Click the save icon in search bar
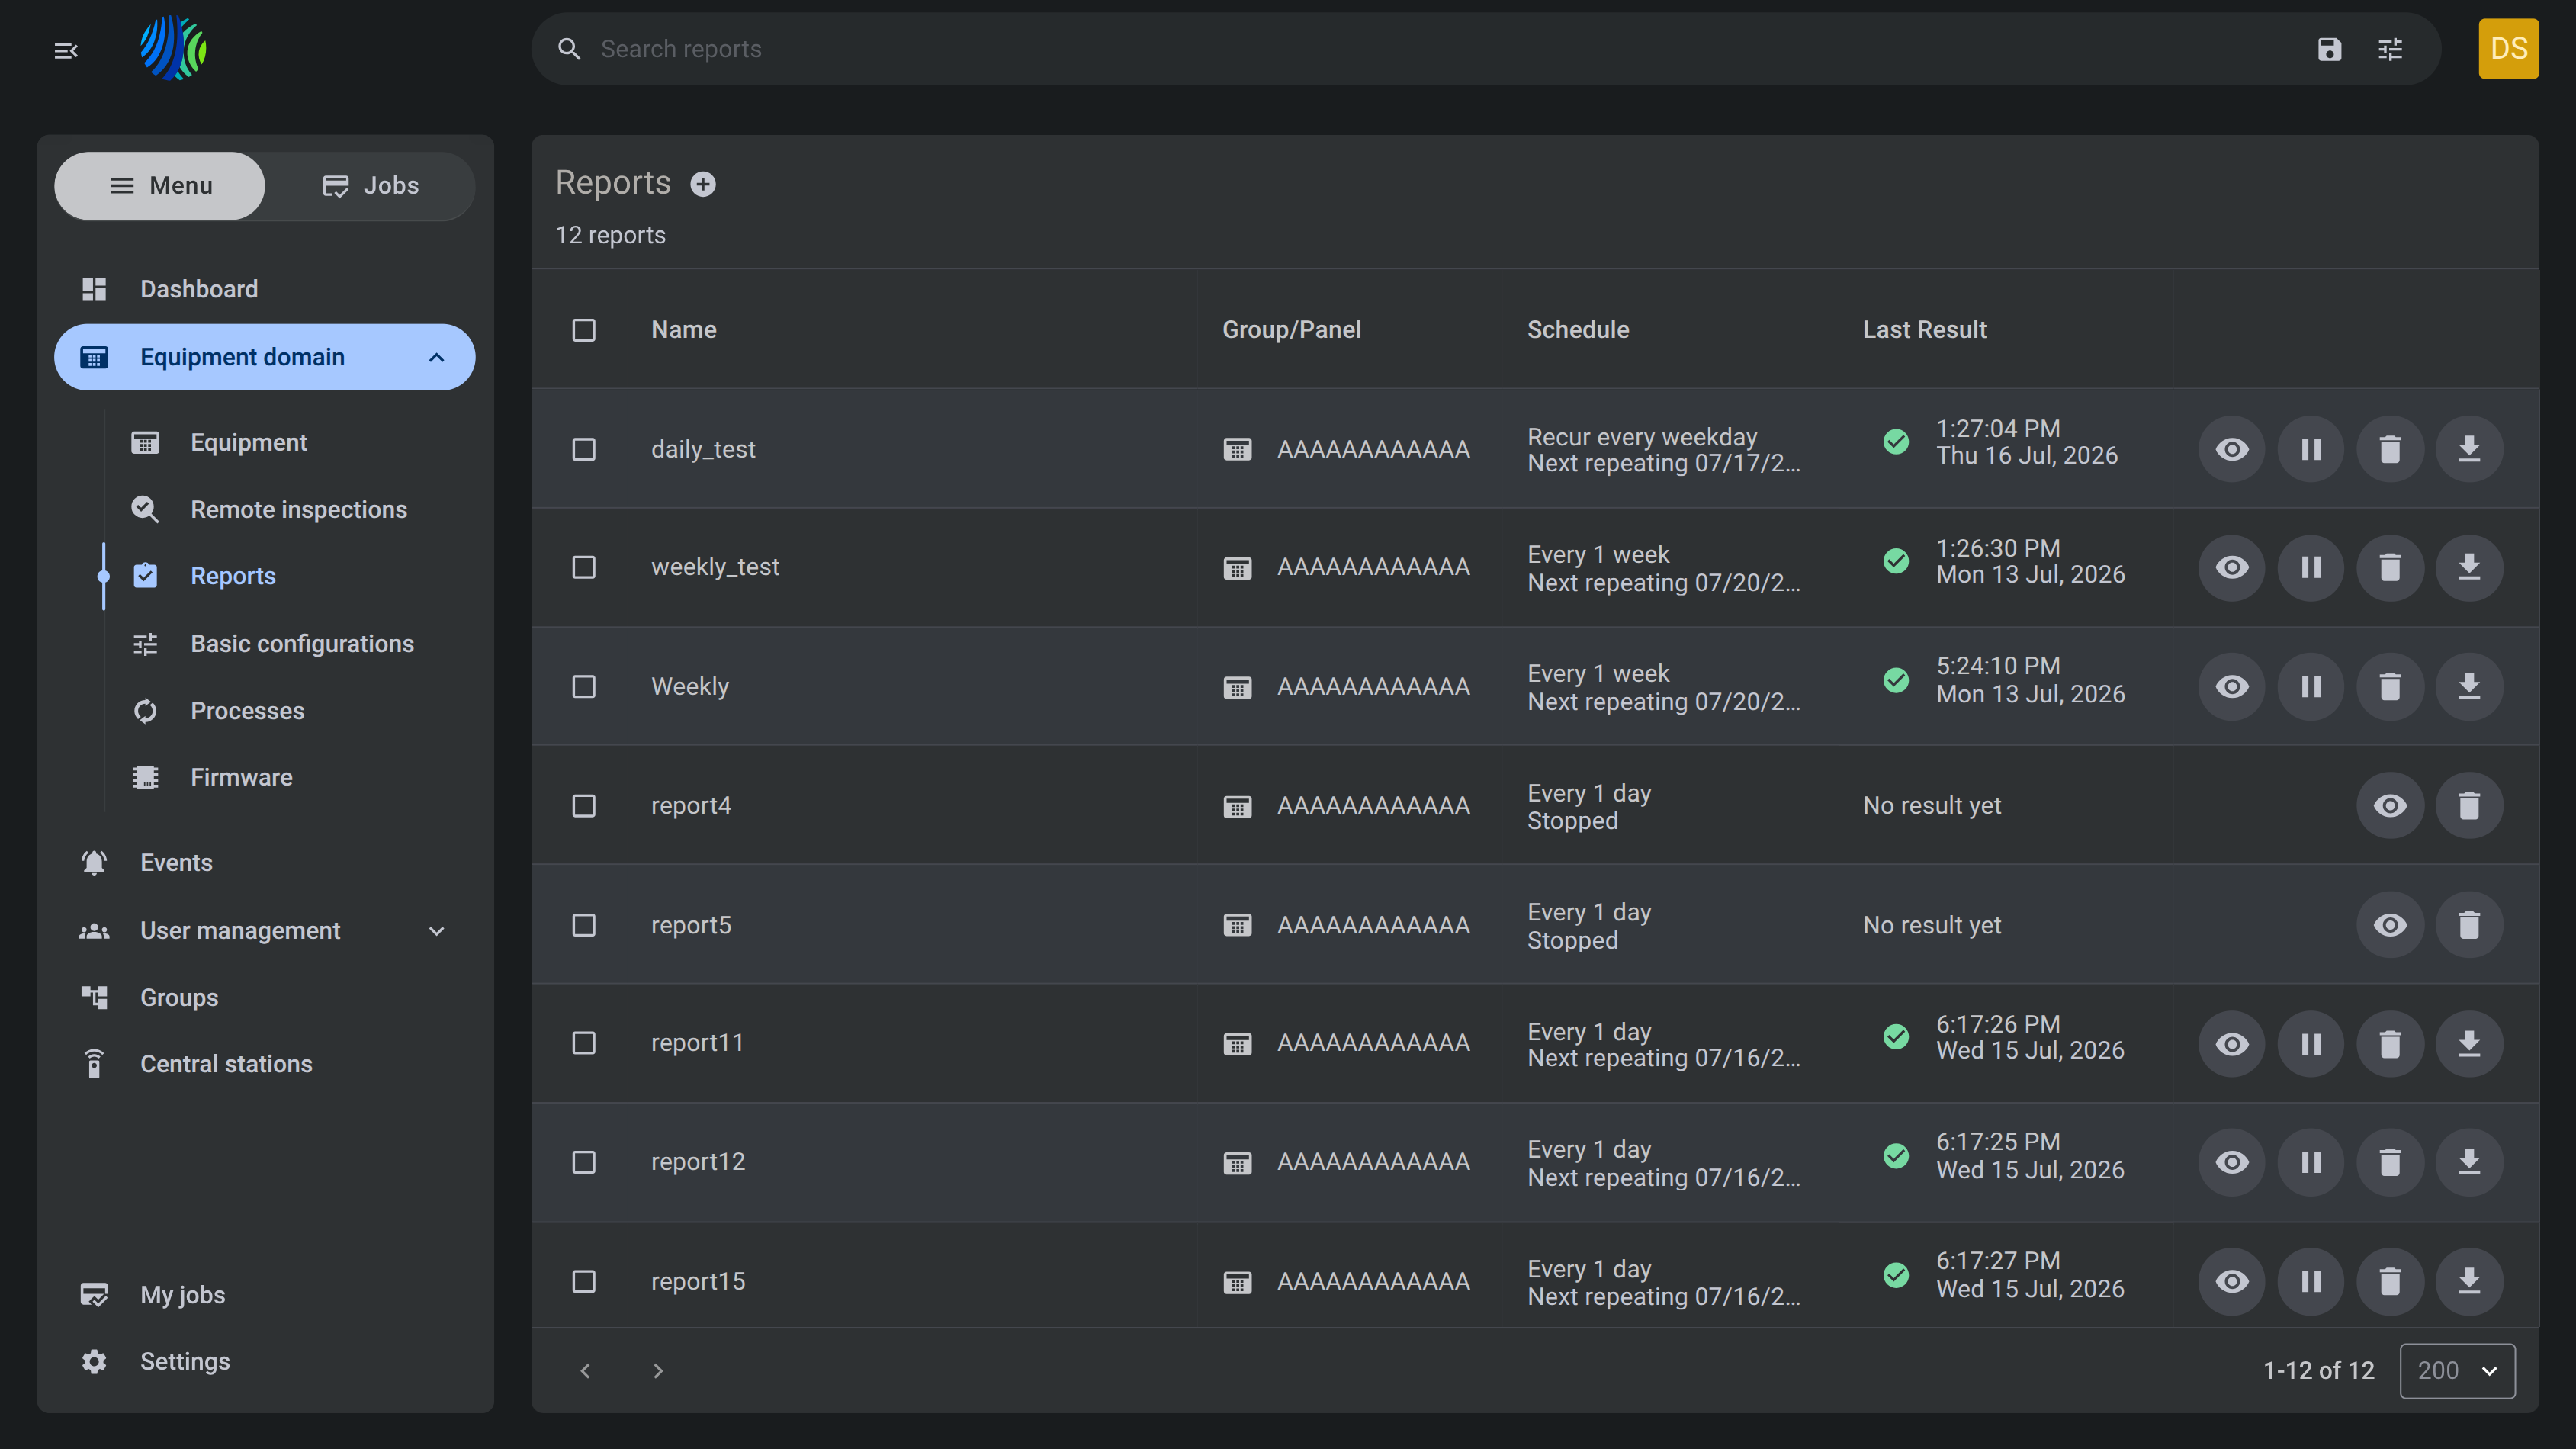The width and height of the screenshot is (2576, 1449). click(2330, 49)
